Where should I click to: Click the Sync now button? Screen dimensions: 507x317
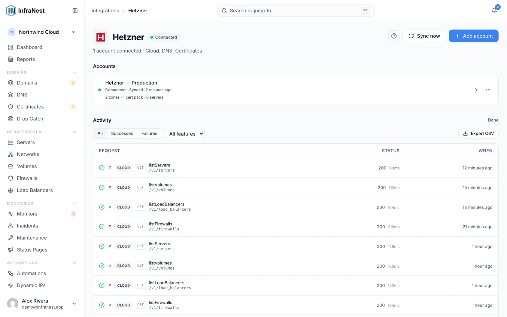(x=424, y=36)
